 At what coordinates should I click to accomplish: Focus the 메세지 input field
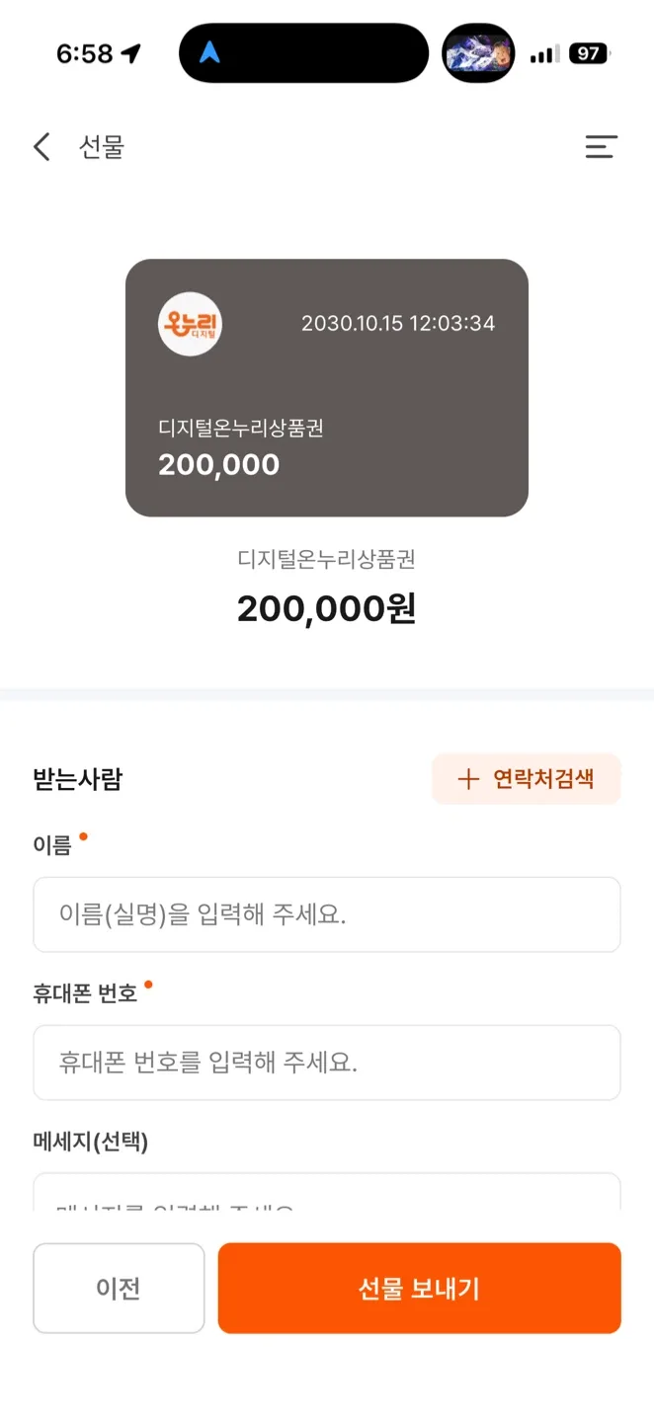(x=326, y=1195)
